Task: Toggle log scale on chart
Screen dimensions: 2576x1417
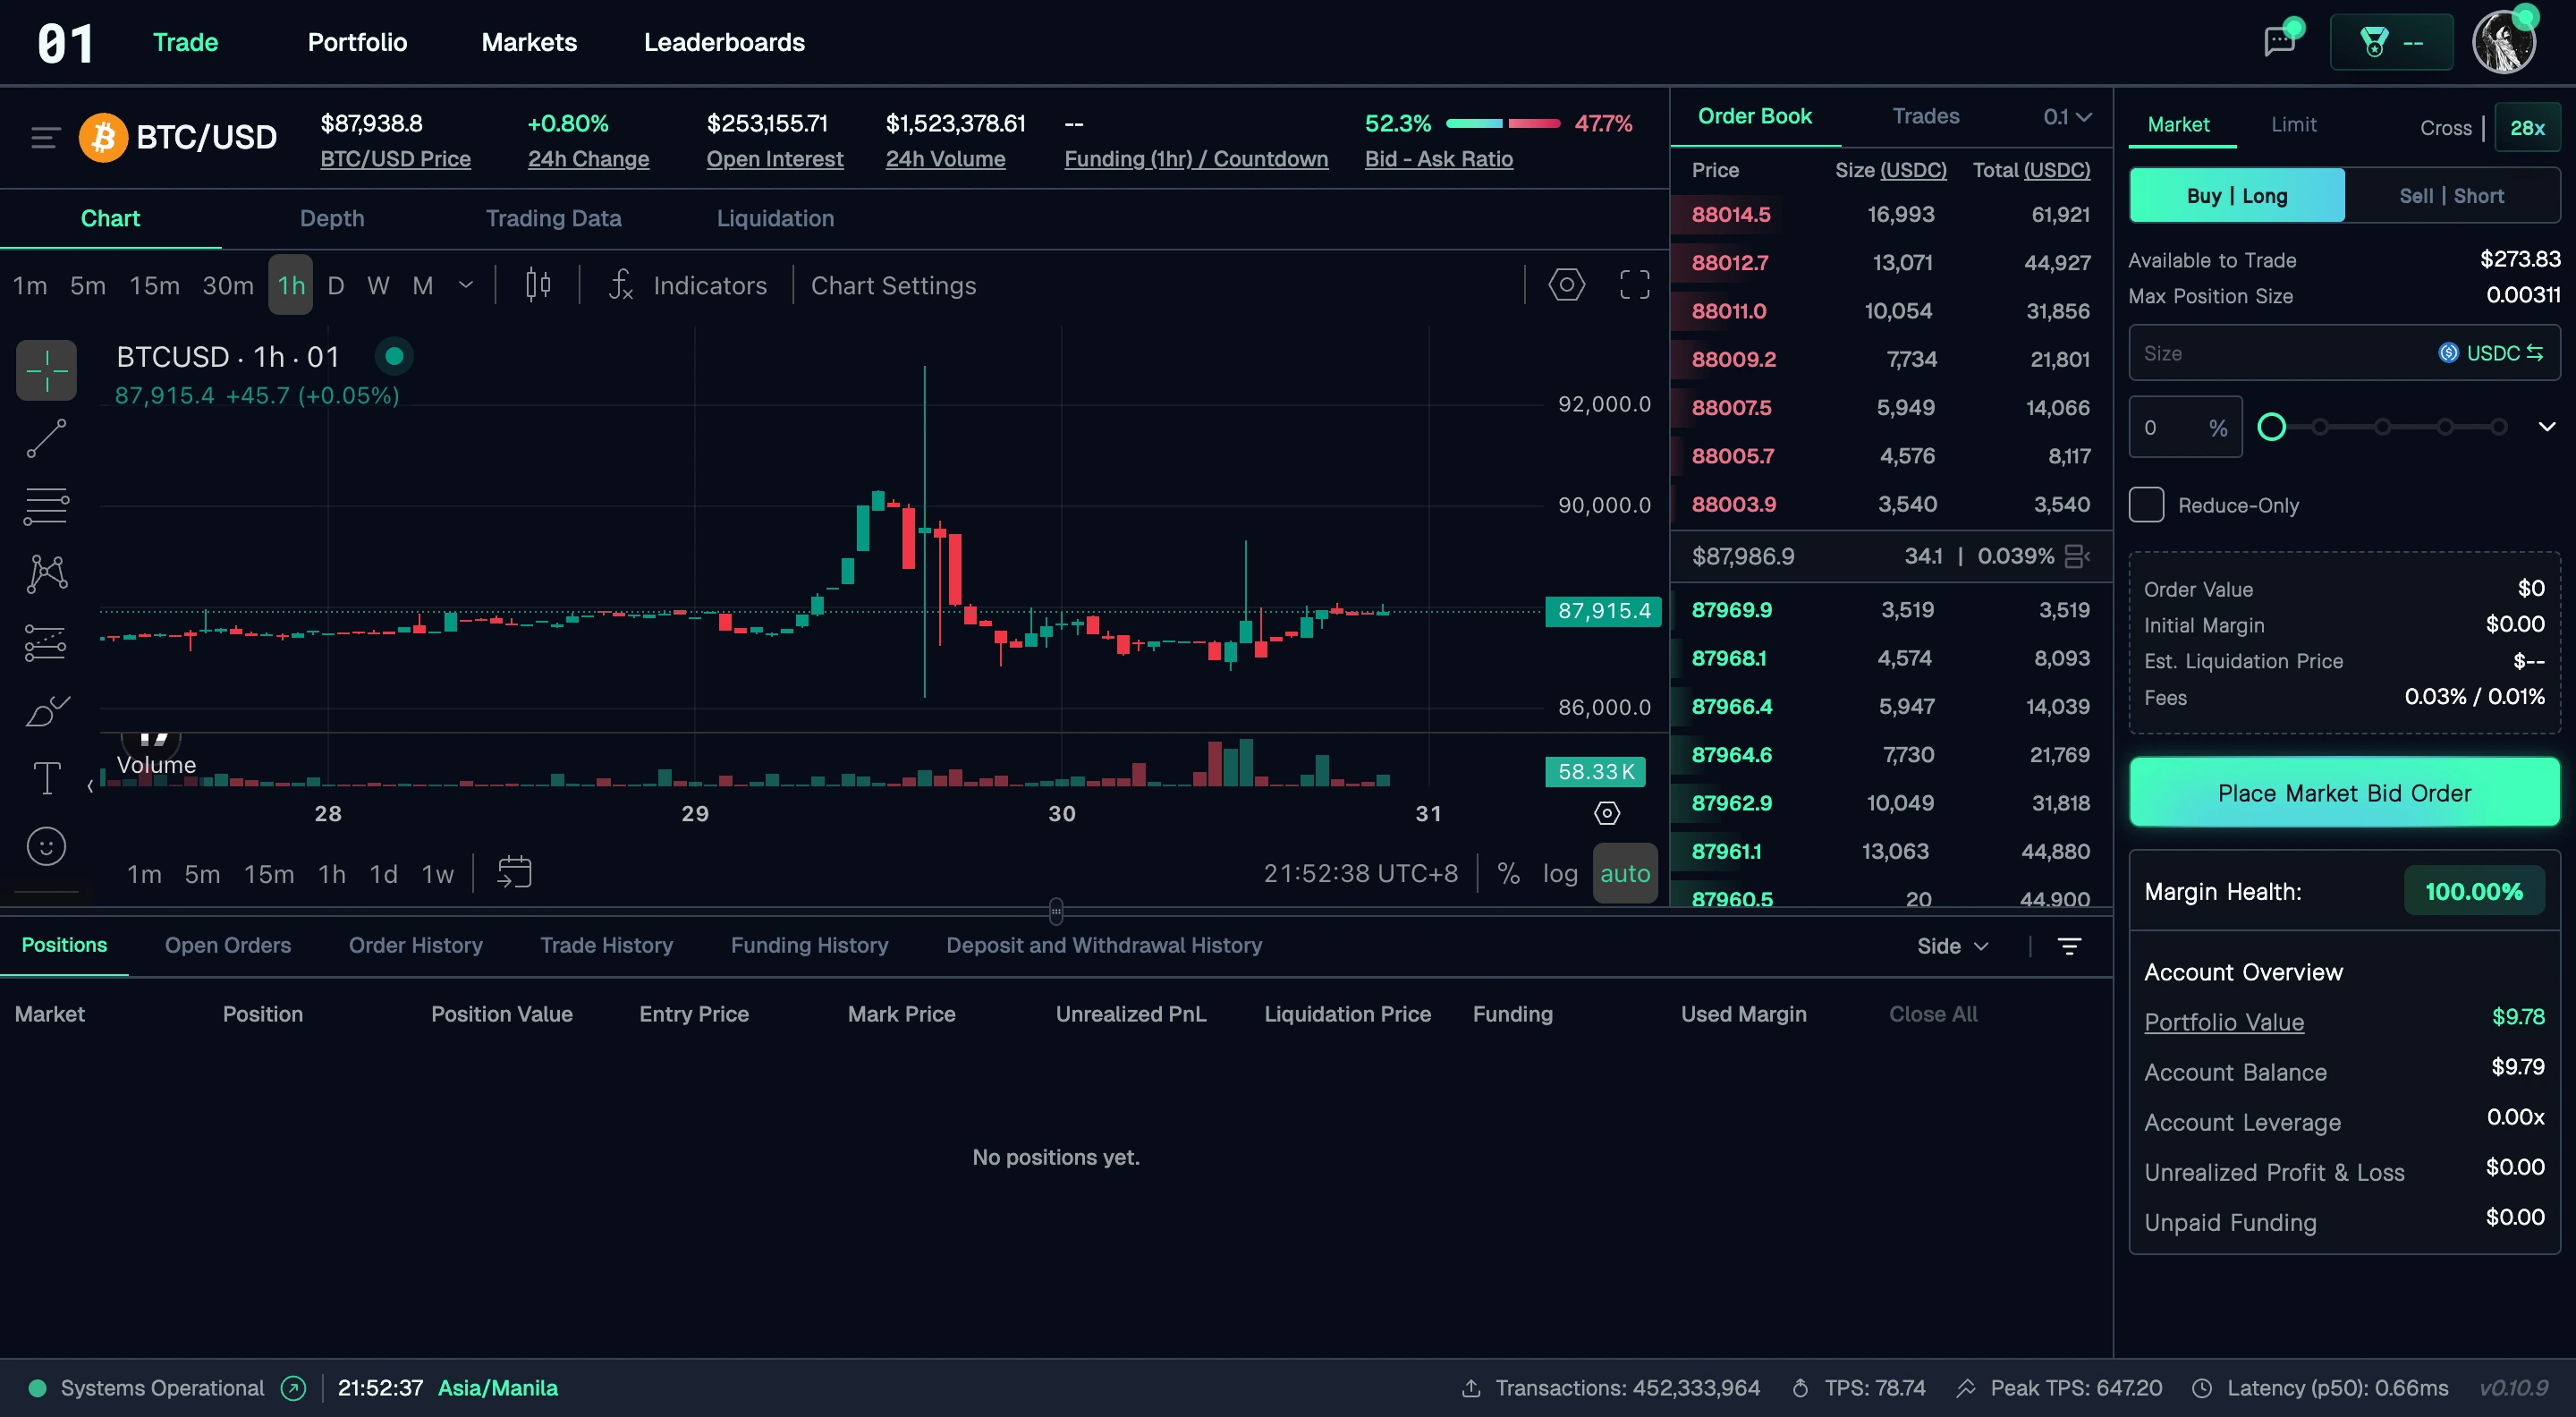Action: 1559,873
